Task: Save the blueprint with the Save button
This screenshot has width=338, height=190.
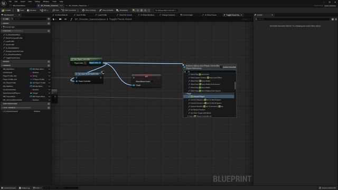Action: 21,10
